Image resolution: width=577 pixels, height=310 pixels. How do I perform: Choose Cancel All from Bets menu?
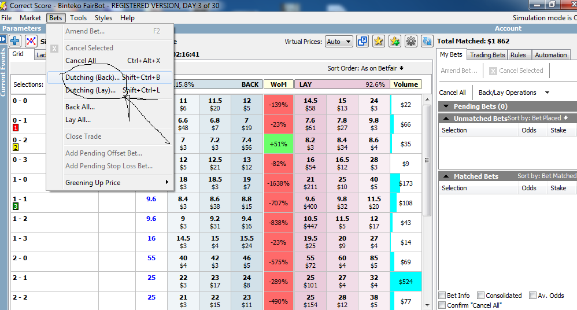pyautogui.click(x=110, y=61)
